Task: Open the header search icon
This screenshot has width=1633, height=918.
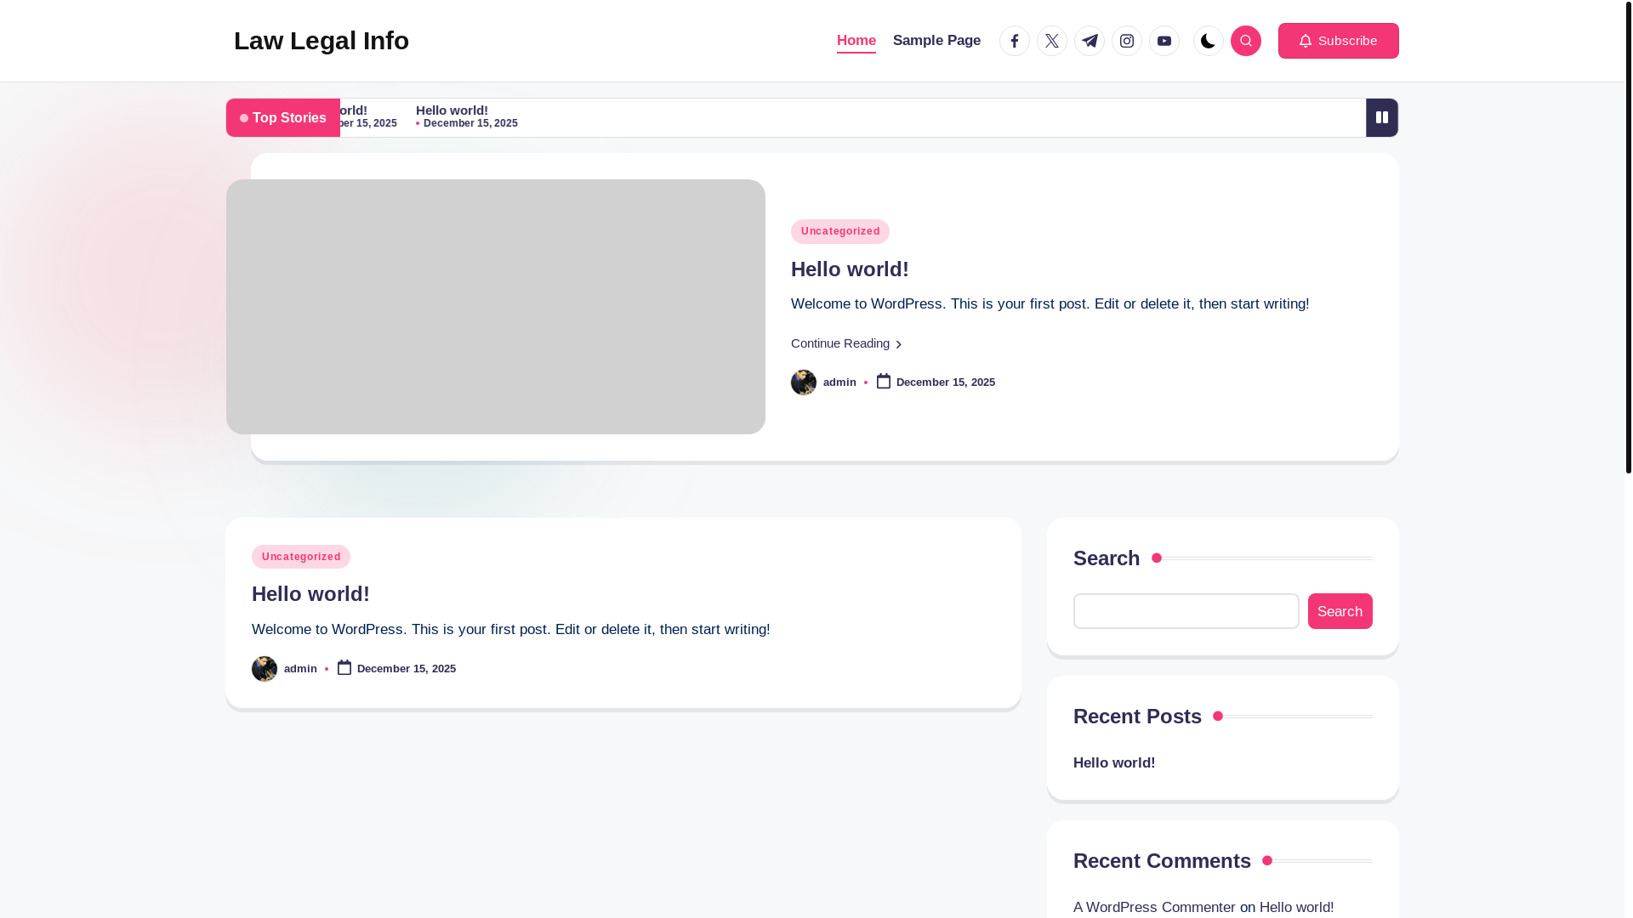Action: [x=1245, y=41]
